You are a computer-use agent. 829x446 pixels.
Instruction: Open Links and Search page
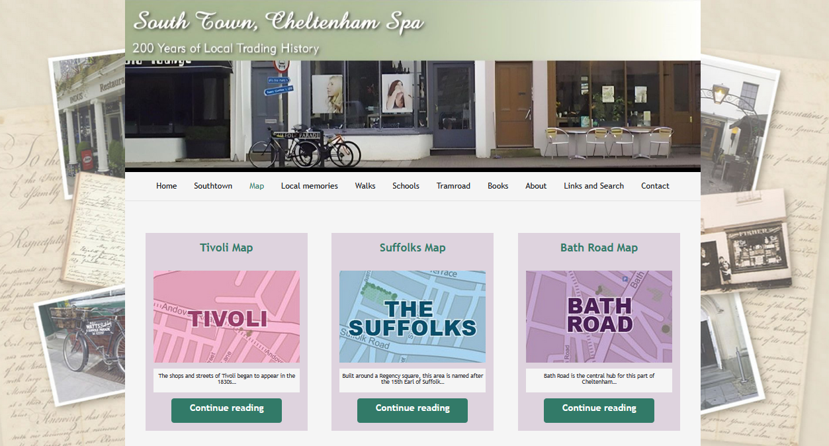594,186
